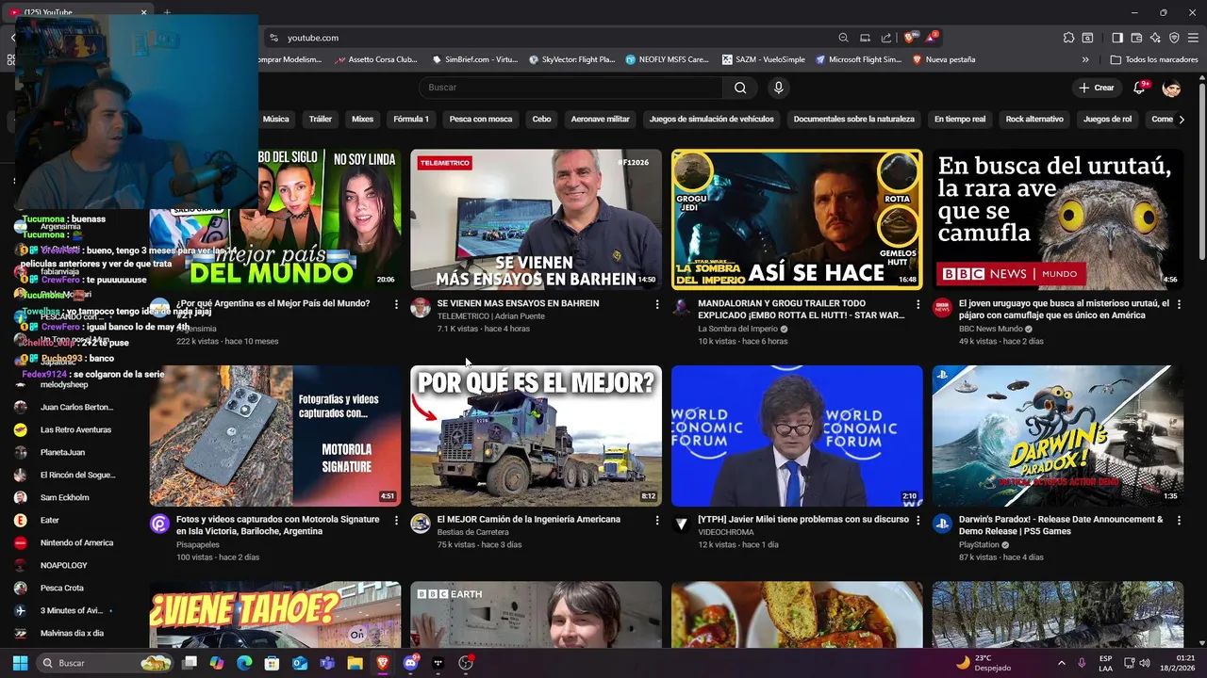Screen dimensions: 1207x678
Task: Open SkyVector Flight Plan bookmark
Action: (x=571, y=59)
